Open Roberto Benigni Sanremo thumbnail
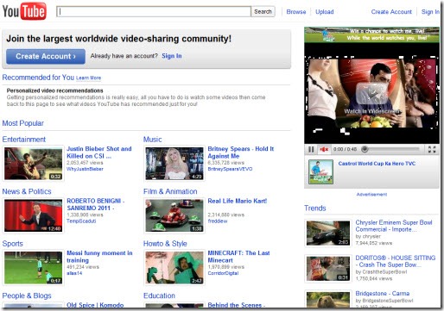 (x=33, y=215)
